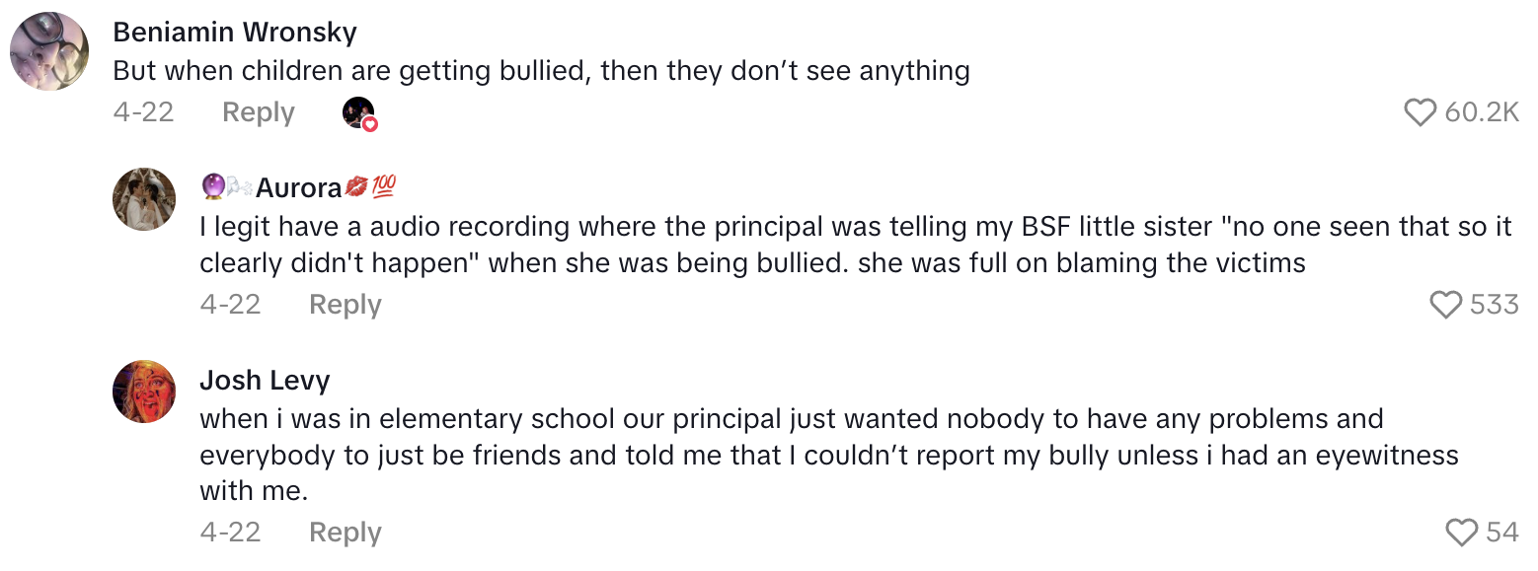1538x571 pixels.
Task: Click the Beniamin Wronsky username
Action: click(x=235, y=33)
